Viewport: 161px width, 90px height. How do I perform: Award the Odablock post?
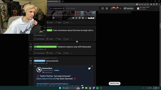[x=50, y=53]
